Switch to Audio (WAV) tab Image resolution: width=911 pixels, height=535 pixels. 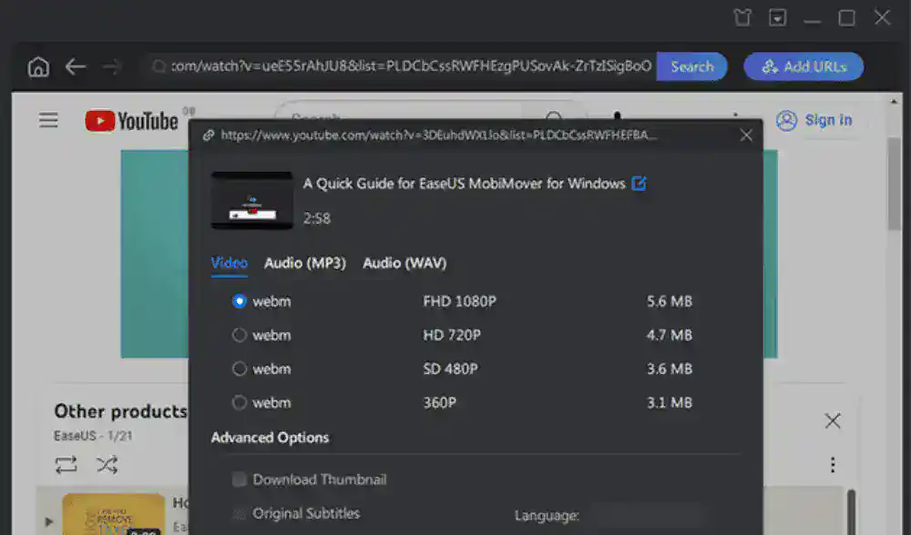pyautogui.click(x=404, y=263)
